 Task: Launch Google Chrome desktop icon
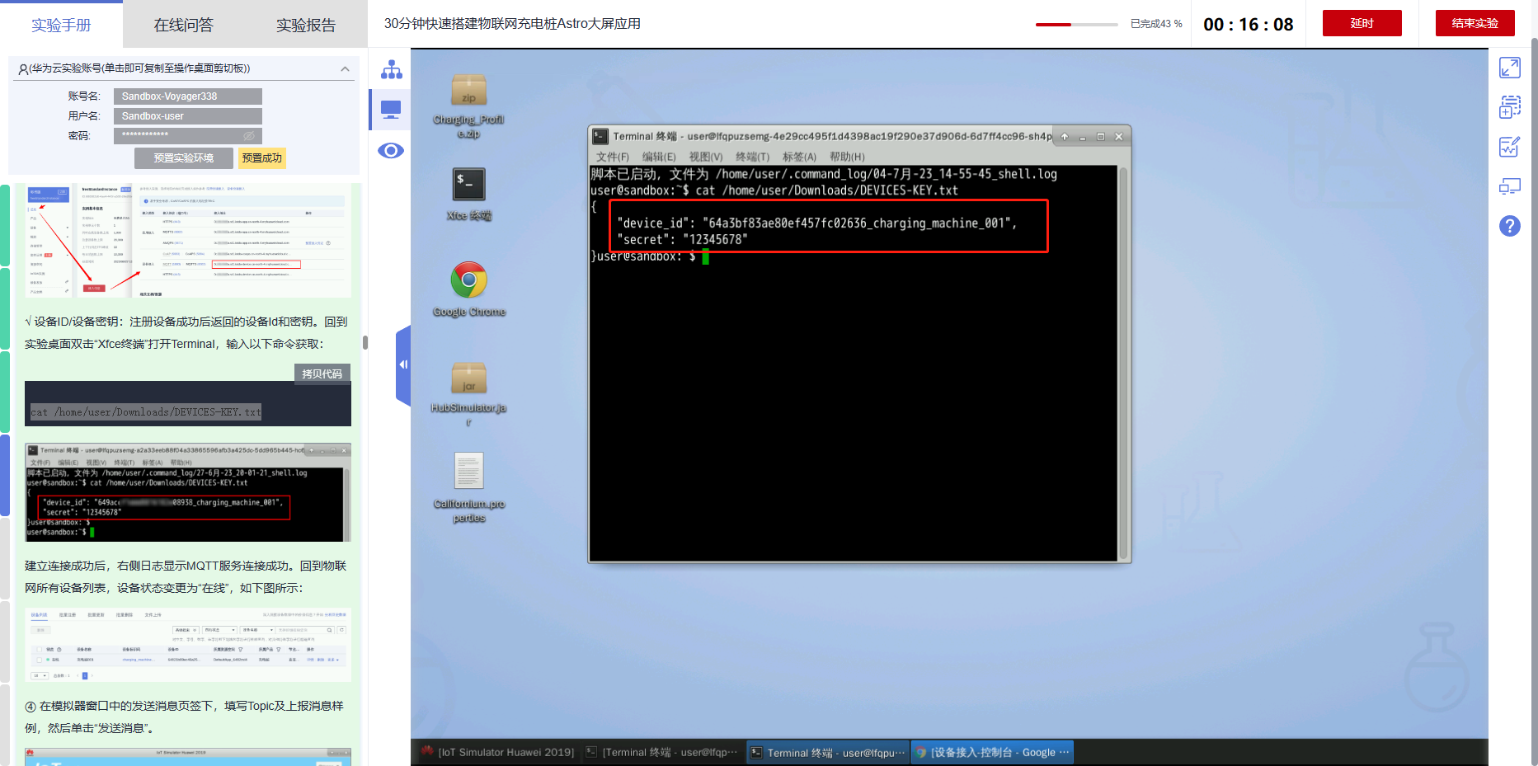(x=468, y=289)
